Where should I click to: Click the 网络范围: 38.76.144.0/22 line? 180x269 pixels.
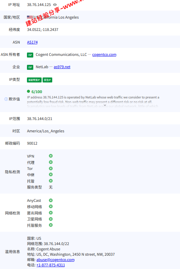pyautogui.click(x=48, y=244)
